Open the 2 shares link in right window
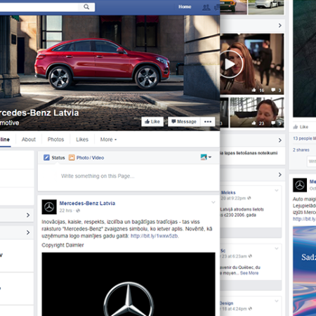The height and width of the screenshot is (316, 316). click(301, 150)
